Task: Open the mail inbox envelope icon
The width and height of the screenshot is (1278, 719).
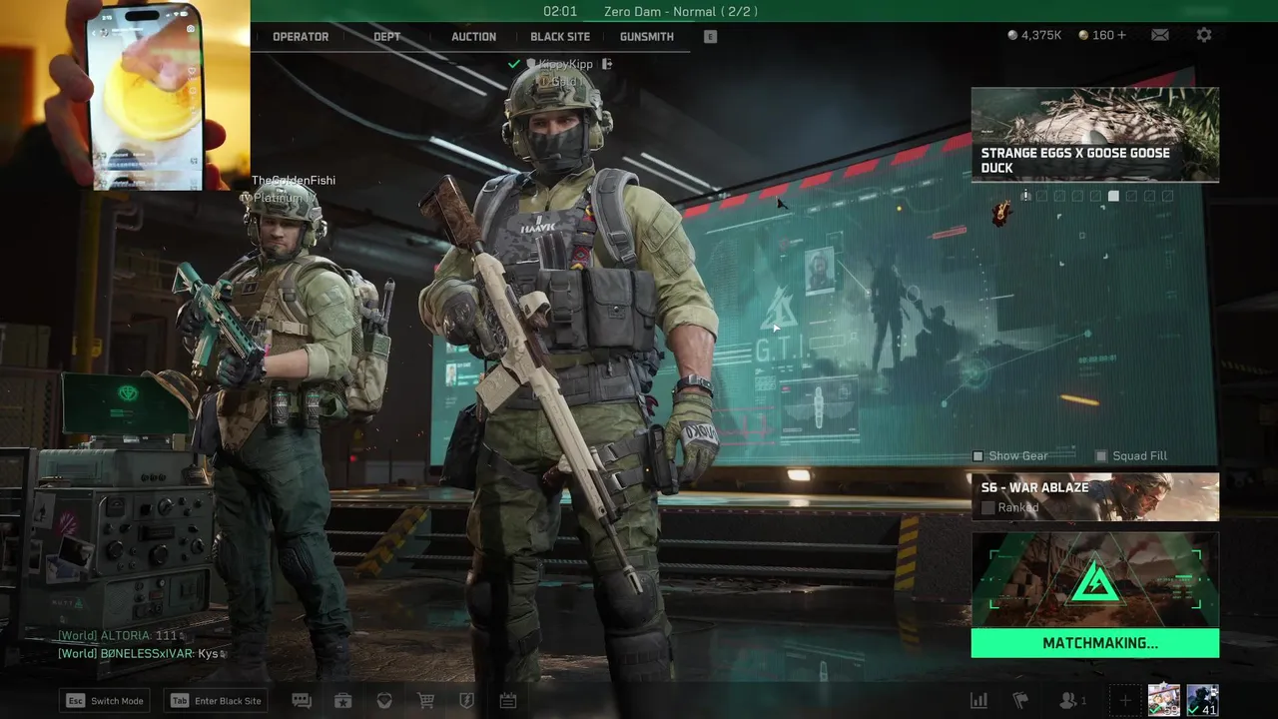Action: pyautogui.click(x=1159, y=35)
